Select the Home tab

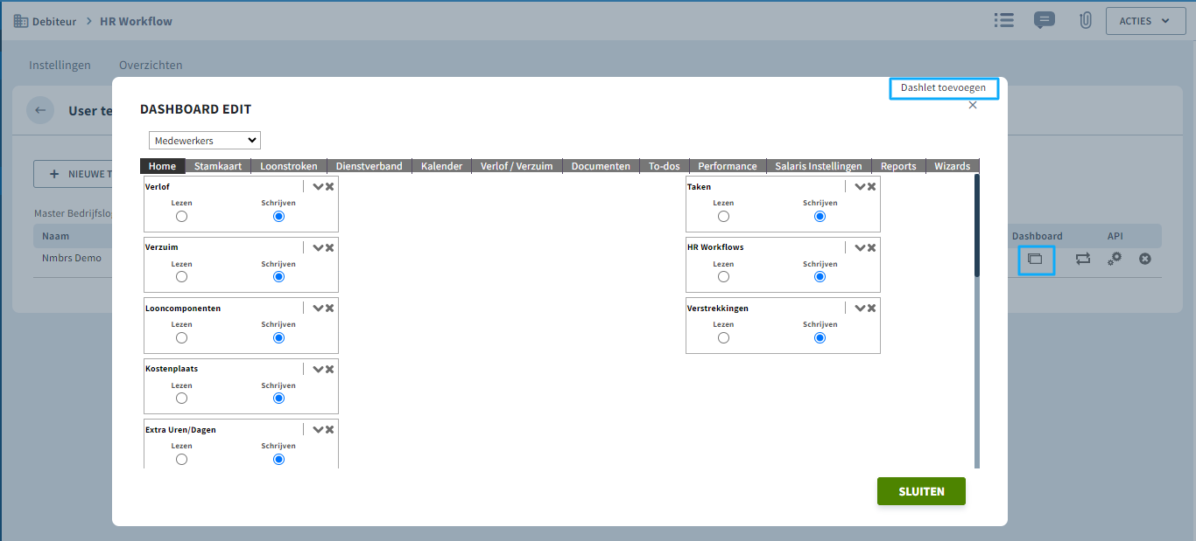[x=162, y=166]
